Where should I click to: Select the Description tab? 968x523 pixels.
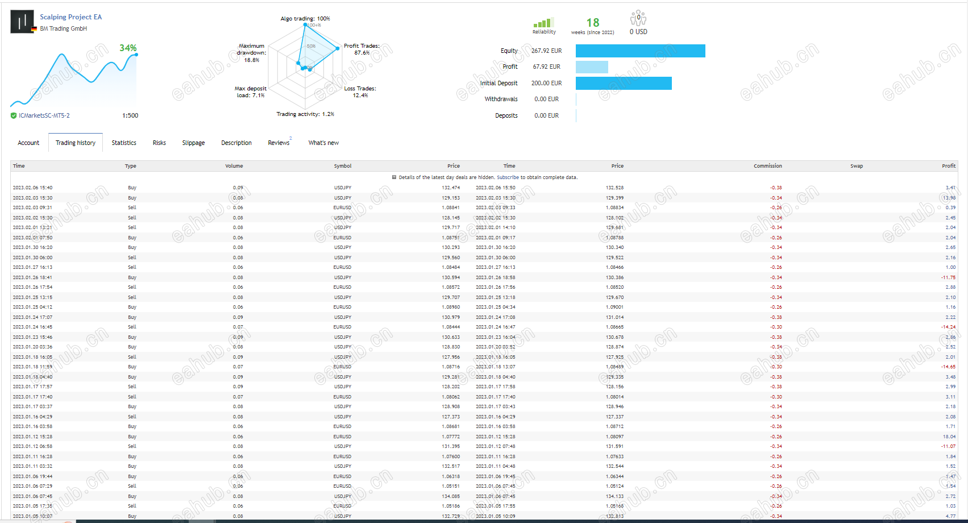pos(236,143)
